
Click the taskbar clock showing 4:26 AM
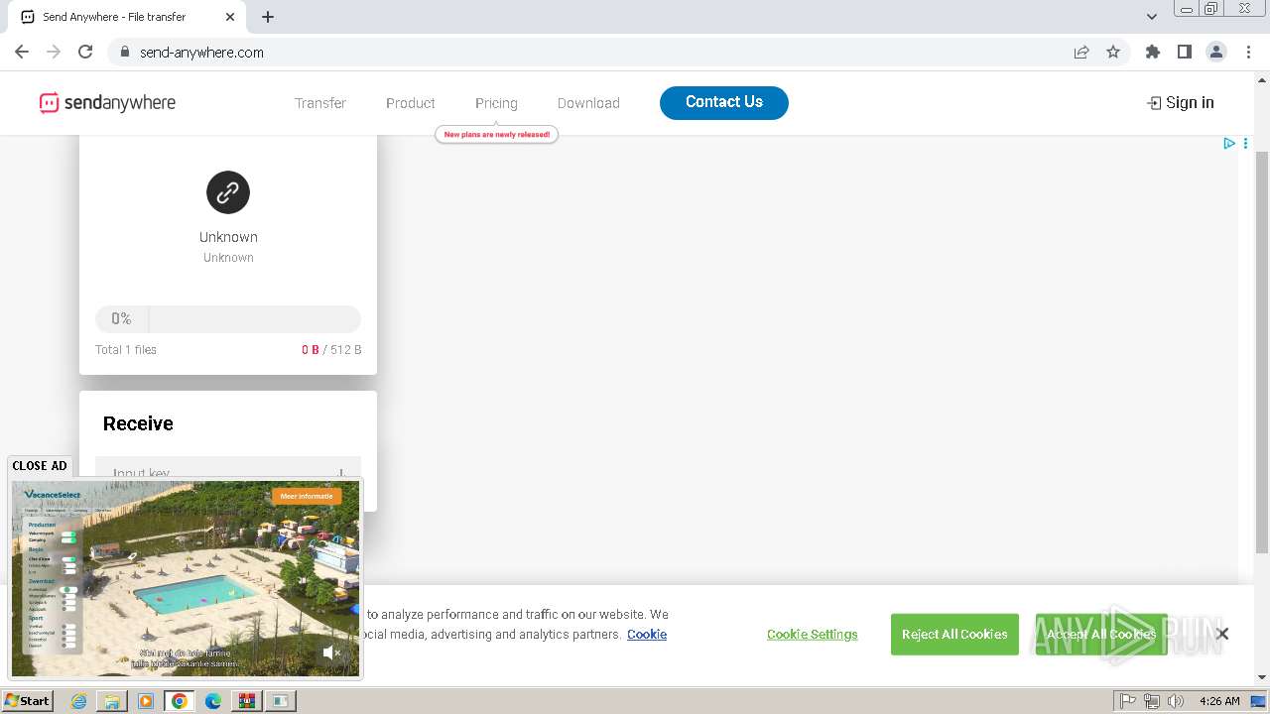pos(1219,701)
